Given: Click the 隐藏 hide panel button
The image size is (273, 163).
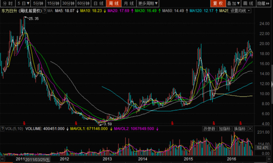Looking at the screenshot, I should click(263, 3).
